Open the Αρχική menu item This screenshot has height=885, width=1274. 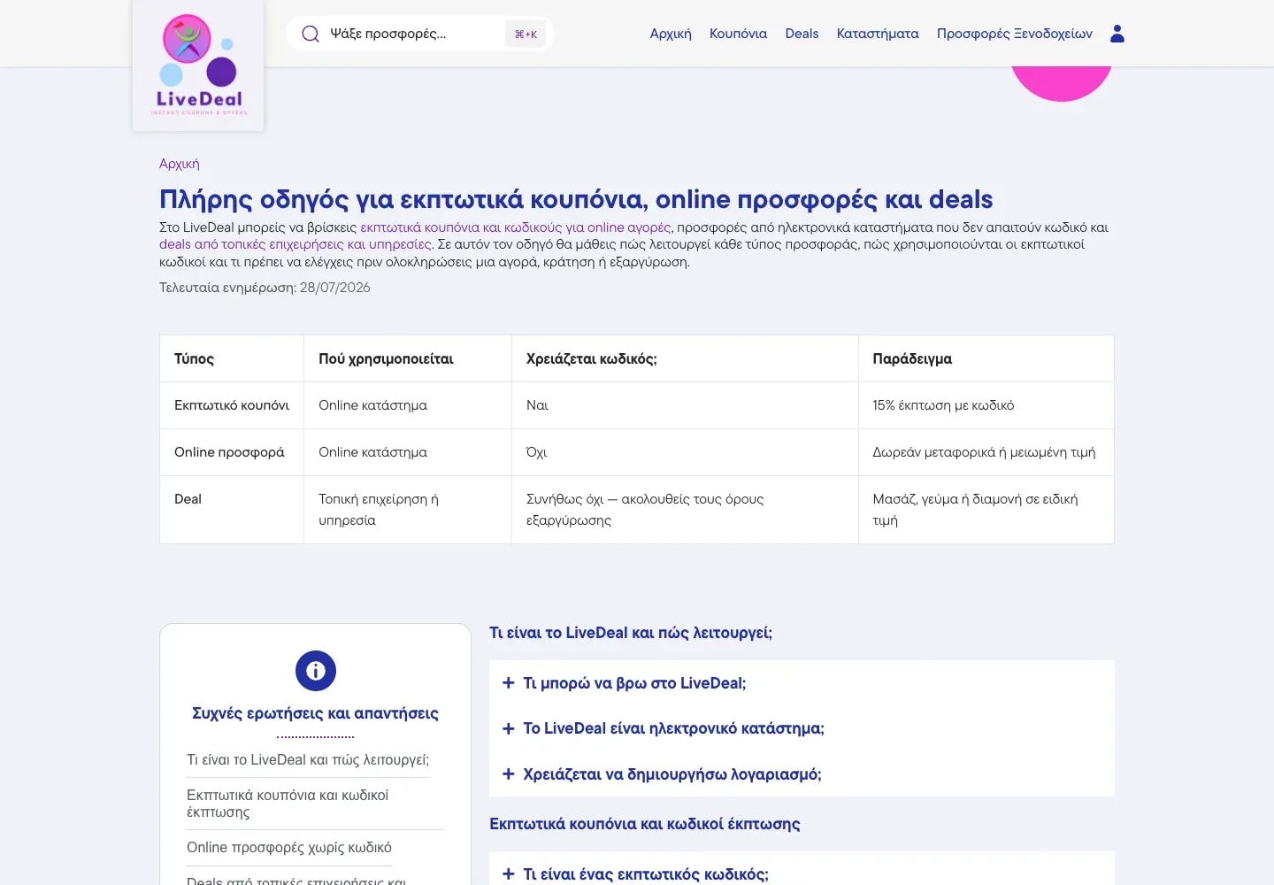click(x=671, y=34)
